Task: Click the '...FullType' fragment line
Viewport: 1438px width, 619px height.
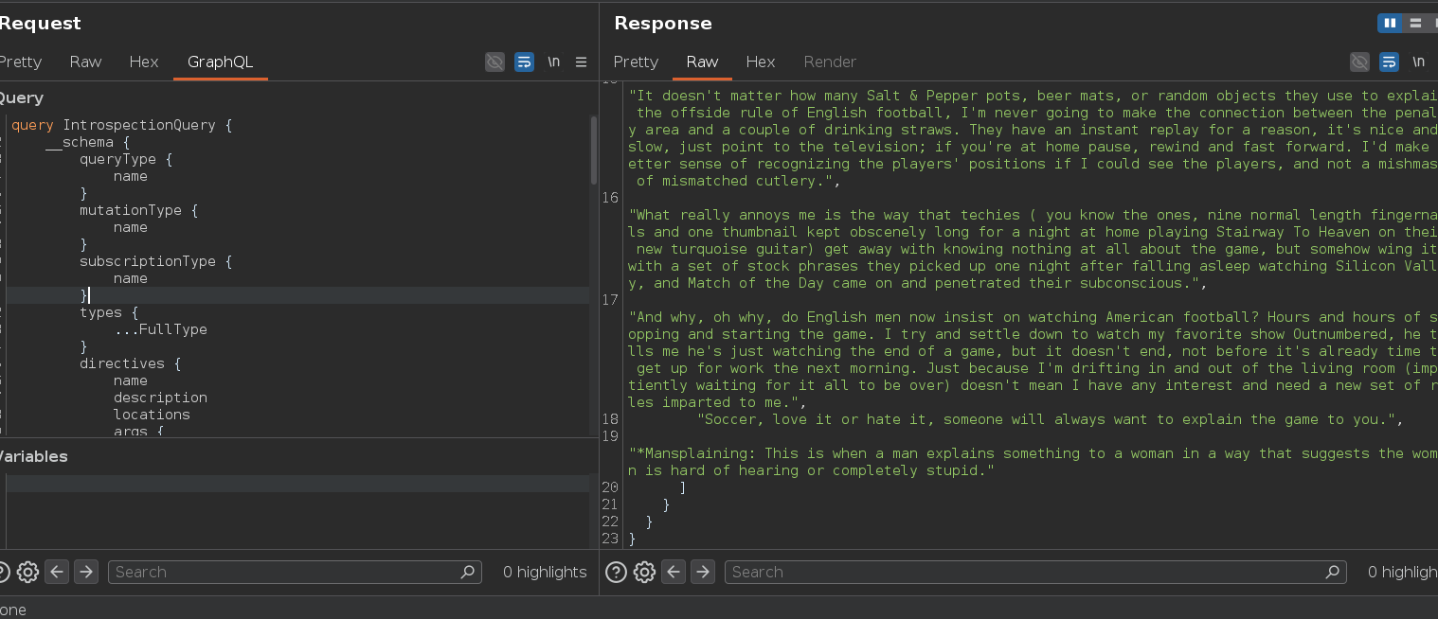Action: click(x=160, y=329)
